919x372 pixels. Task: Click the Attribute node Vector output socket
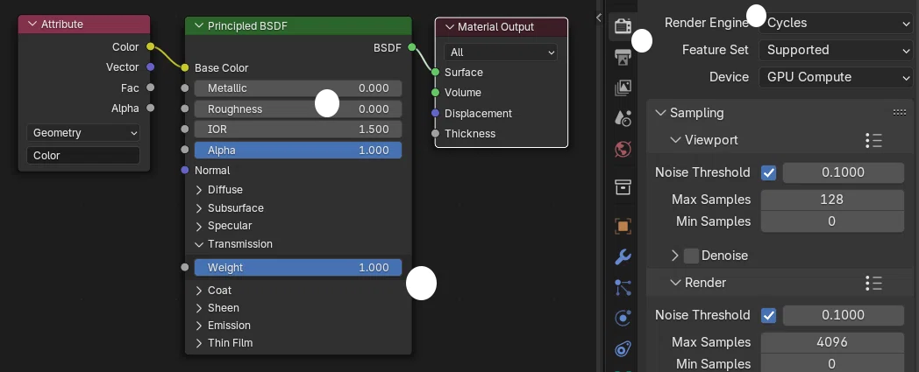(151, 67)
